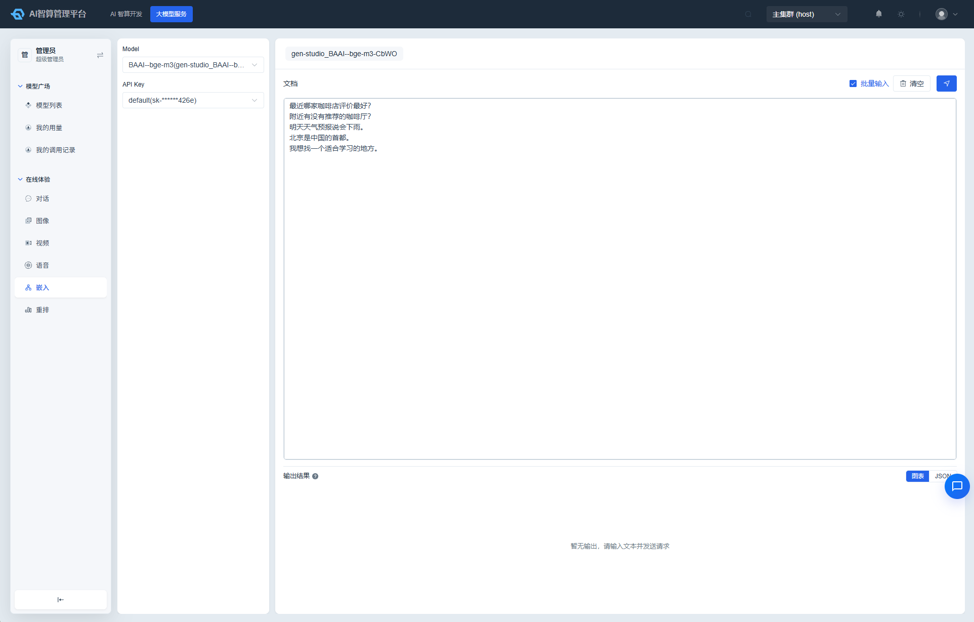Viewport: 974px width, 622px height.
Task: Open the floating chat bubble button
Action: coord(957,486)
